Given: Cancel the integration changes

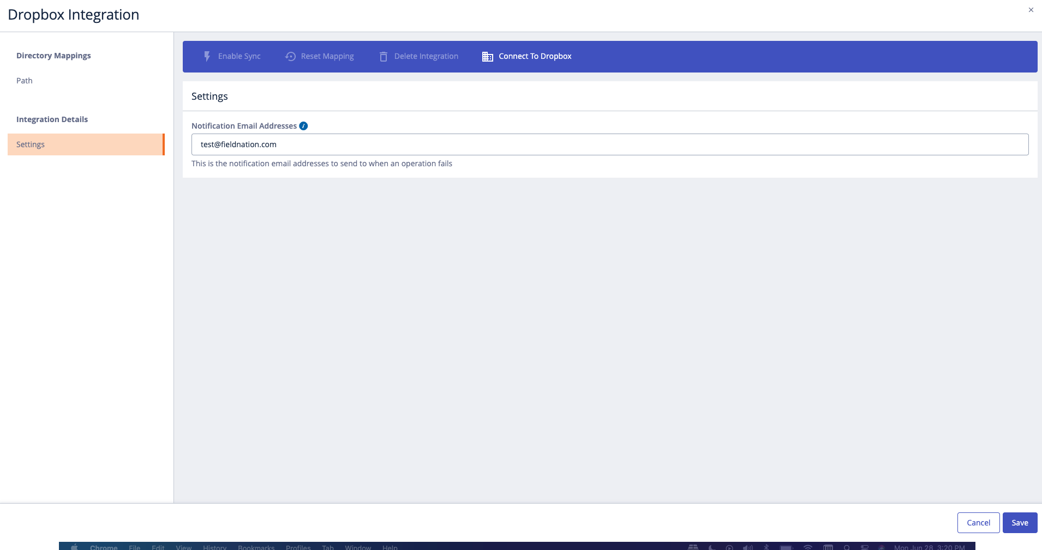Looking at the screenshot, I should click(979, 523).
